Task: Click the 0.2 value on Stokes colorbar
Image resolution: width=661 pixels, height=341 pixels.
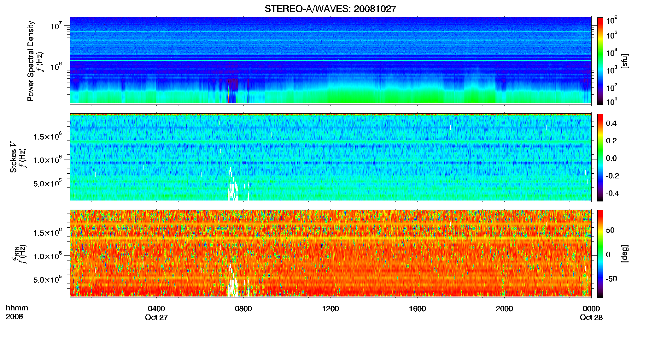Action: [611, 141]
